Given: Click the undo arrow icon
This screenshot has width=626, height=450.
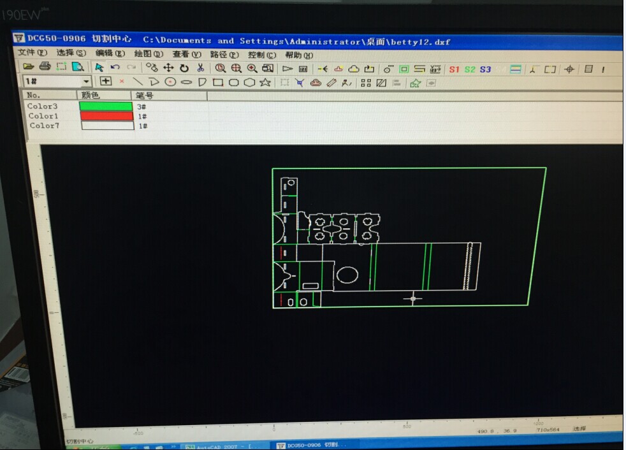Looking at the screenshot, I should click(x=115, y=68).
